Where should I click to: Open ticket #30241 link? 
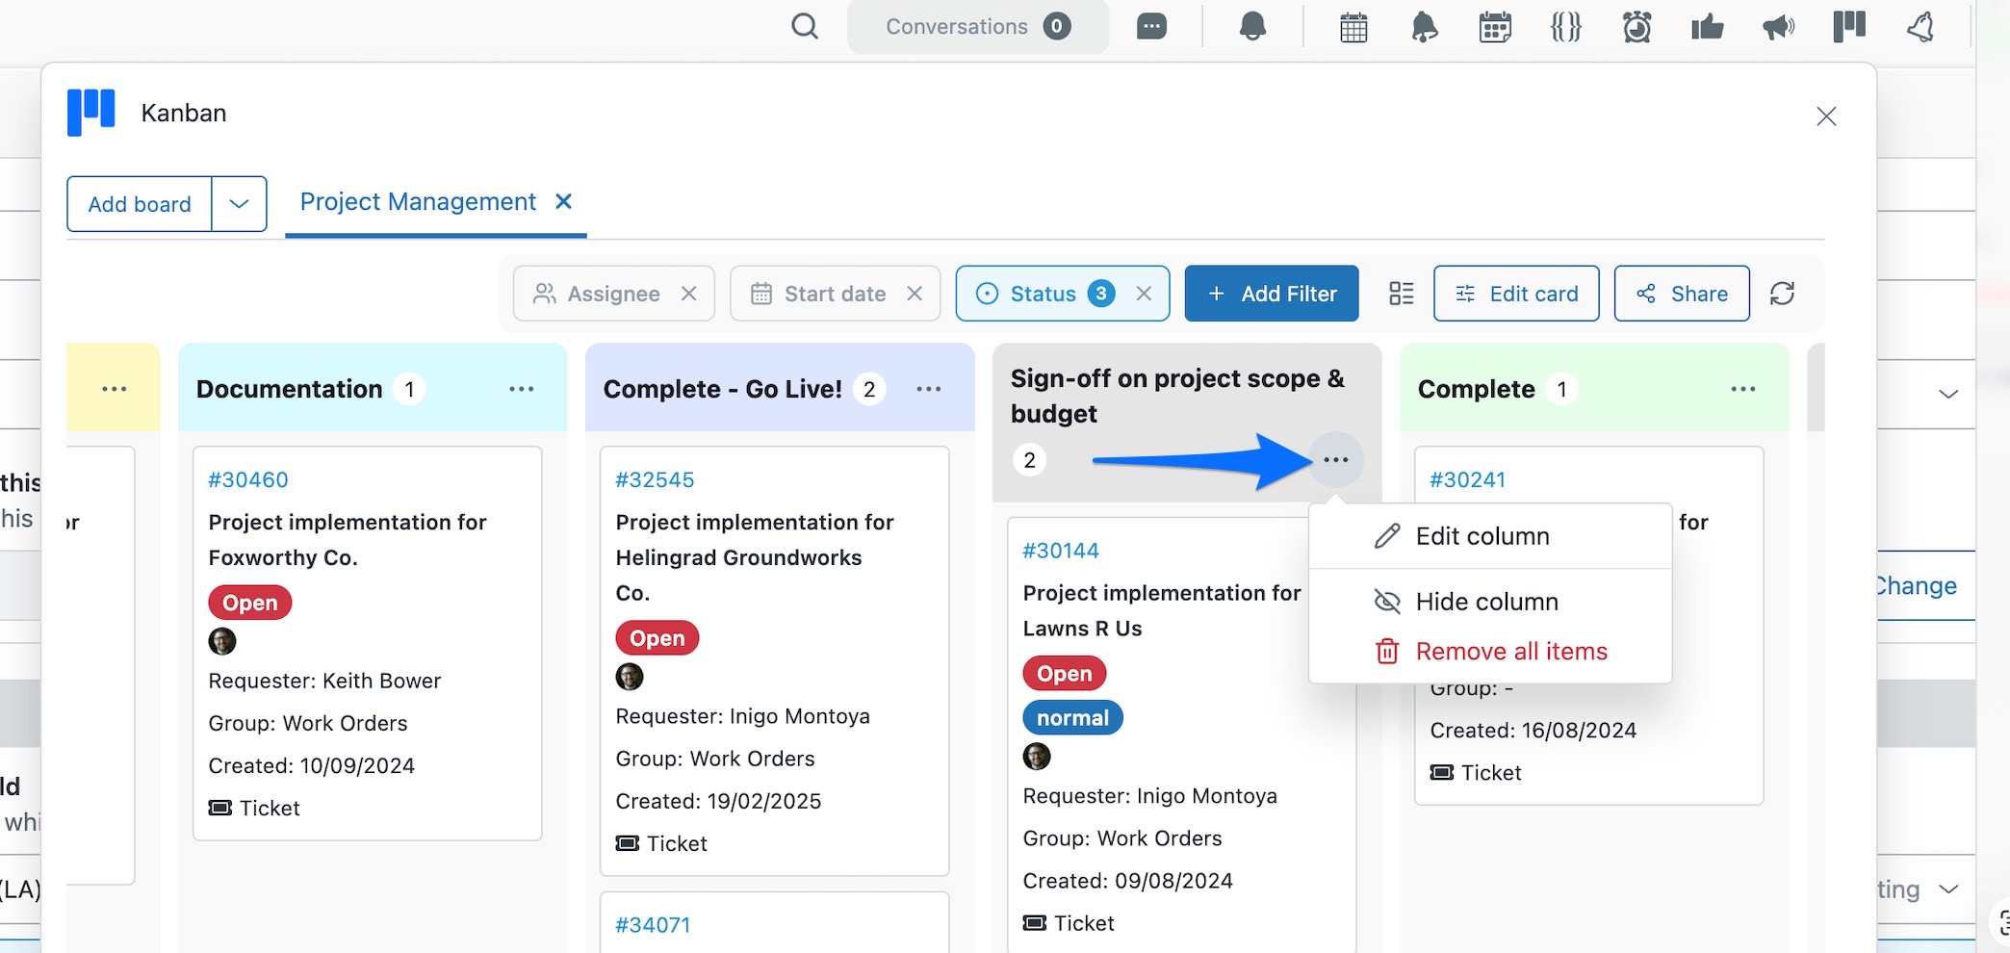click(x=1467, y=479)
